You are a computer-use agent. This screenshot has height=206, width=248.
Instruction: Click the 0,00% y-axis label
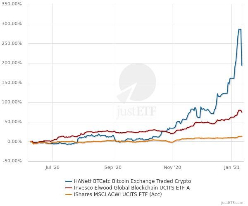16,141
